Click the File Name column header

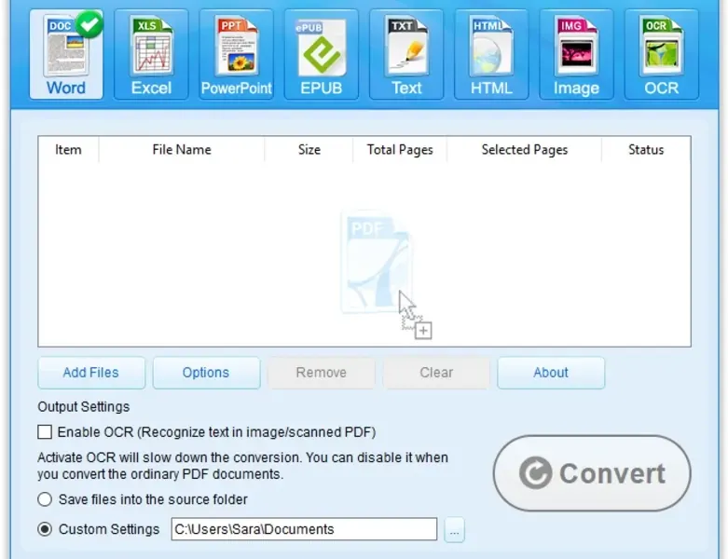click(182, 149)
